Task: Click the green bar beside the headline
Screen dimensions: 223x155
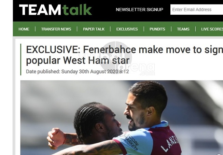Action: (x=21, y=59)
